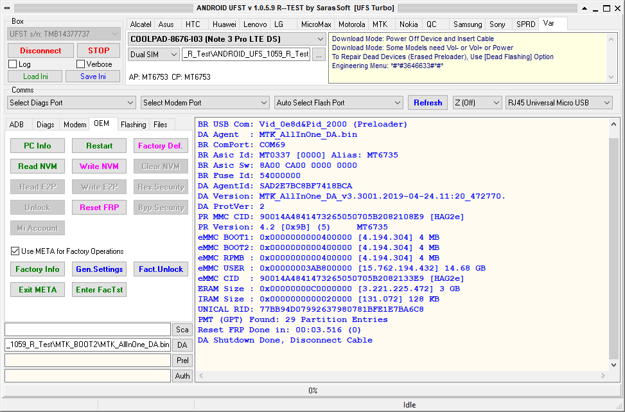This screenshot has width=625, height=412.
Task: Focus the empty scatter file input field
Action: pos(88,330)
